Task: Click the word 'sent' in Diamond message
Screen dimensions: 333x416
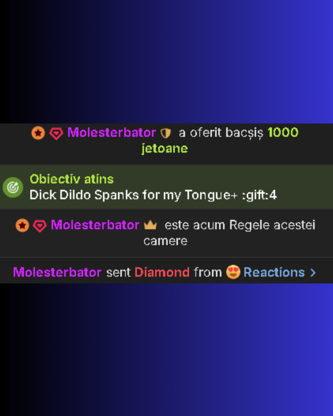Action: click(x=118, y=273)
